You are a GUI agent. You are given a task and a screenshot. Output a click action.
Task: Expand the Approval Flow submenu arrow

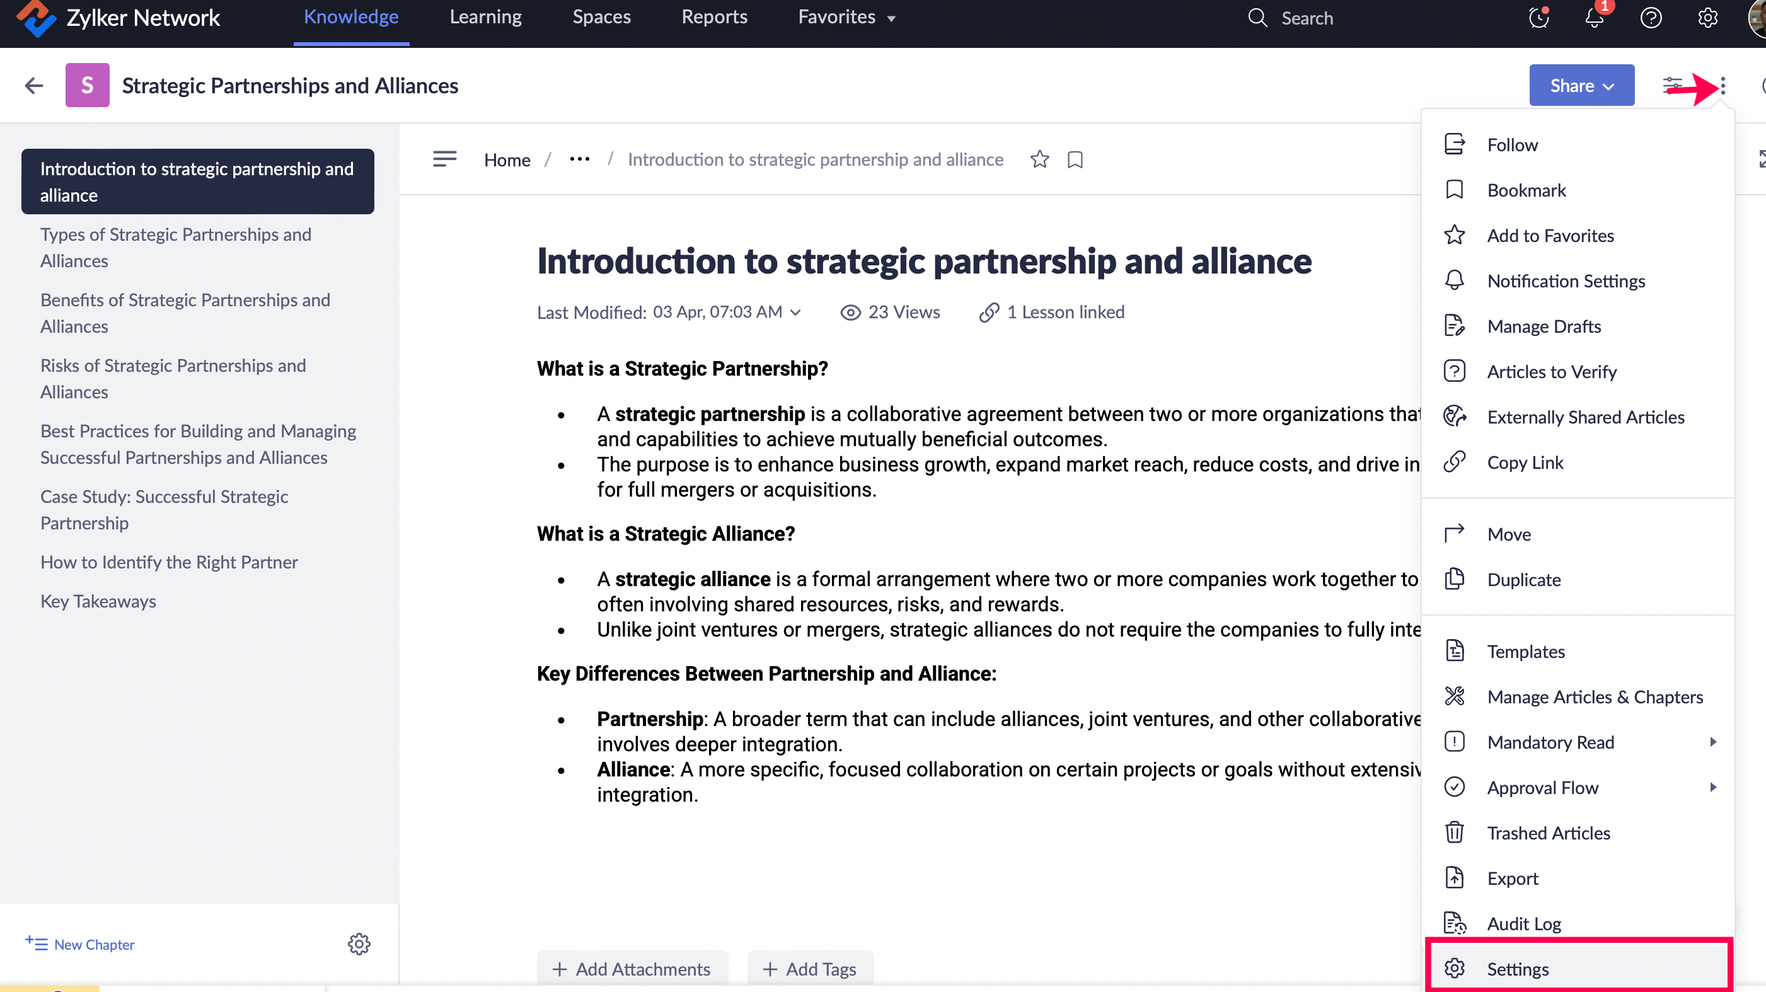[x=1712, y=788]
